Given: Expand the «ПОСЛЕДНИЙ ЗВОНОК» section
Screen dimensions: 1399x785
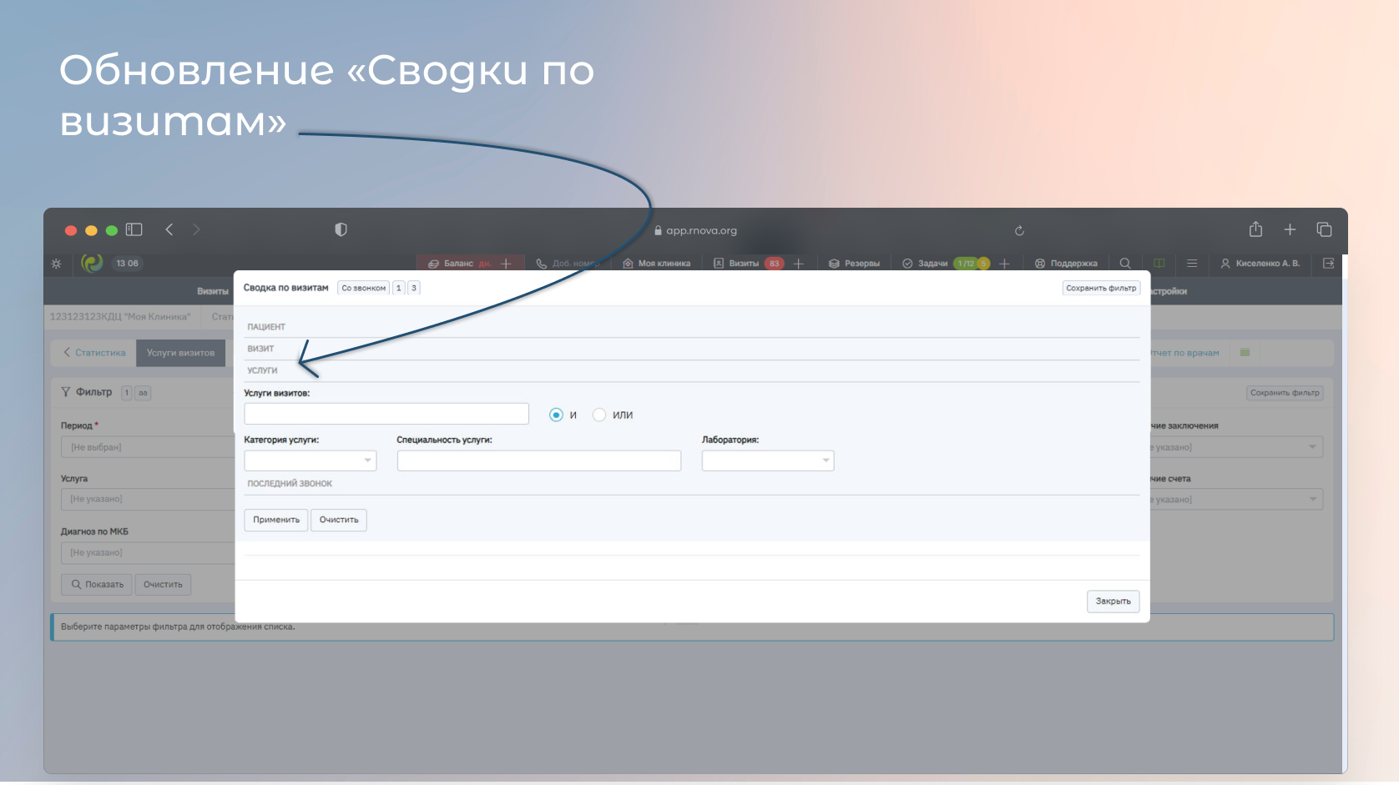Looking at the screenshot, I should coord(290,484).
